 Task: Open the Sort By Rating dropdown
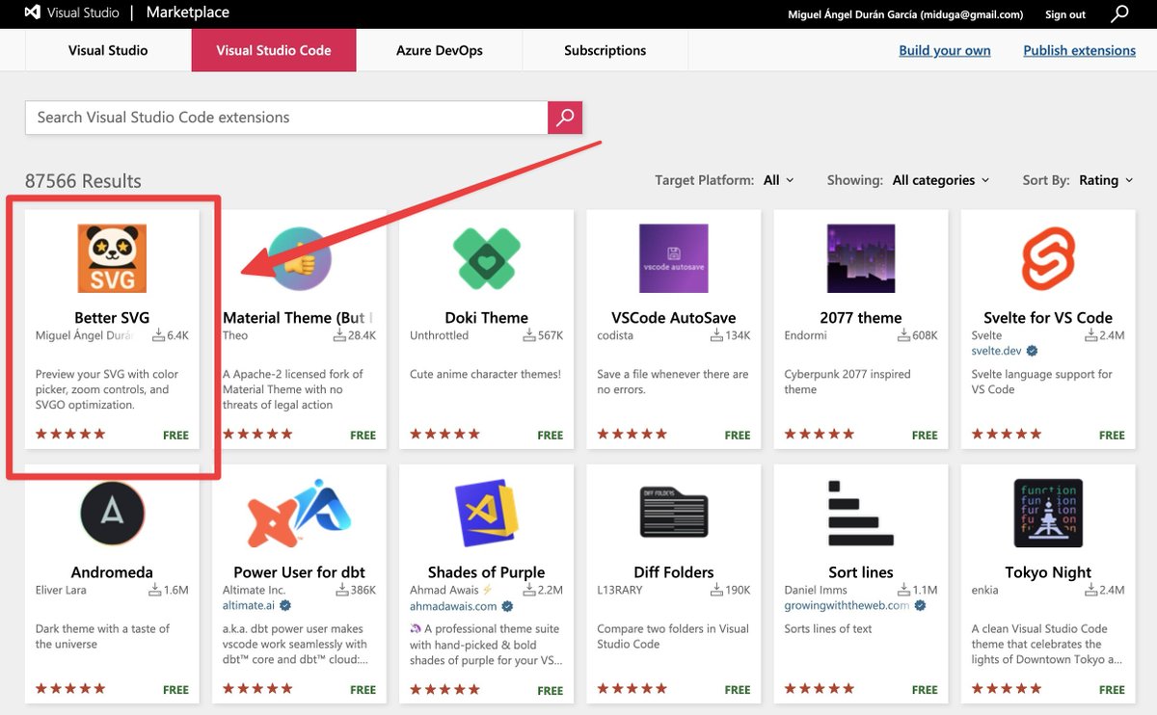[1106, 180]
